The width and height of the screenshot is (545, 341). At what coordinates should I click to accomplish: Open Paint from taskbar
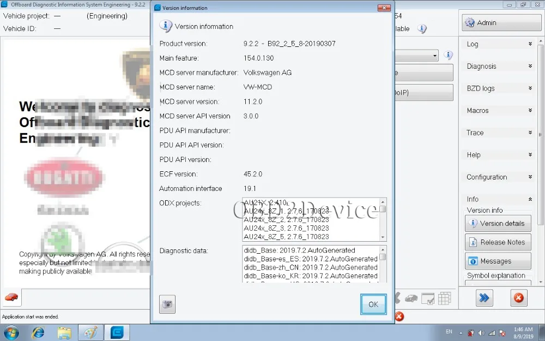pyautogui.click(x=90, y=333)
